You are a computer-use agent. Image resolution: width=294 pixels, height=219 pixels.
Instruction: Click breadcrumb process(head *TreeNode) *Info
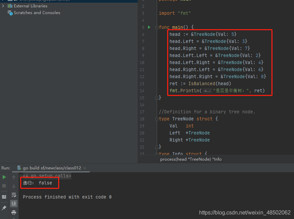coord(191,159)
